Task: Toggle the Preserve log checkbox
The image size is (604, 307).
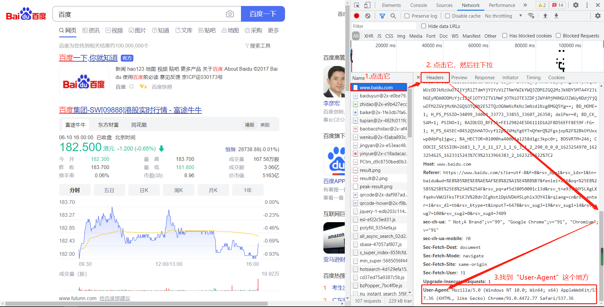Action: (x=407, y=16)
